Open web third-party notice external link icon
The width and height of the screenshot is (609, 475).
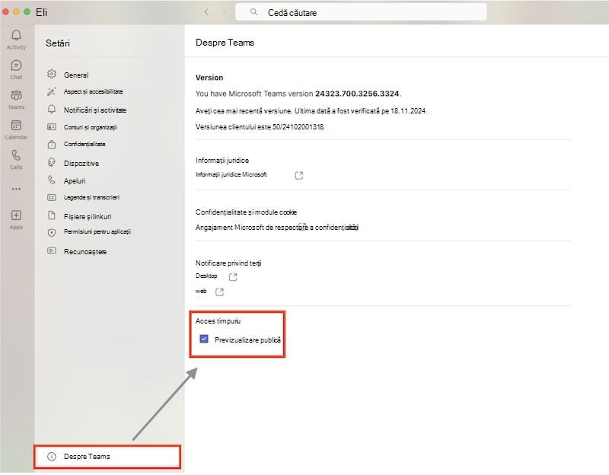[219, 292]
